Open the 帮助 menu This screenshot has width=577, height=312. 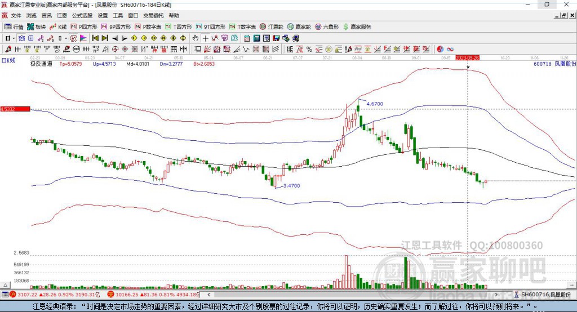coord(174,15)
